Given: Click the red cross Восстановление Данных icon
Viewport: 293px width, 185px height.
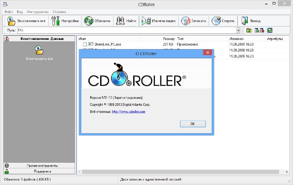Looking at the screenshot, I should (x=7, y=39).
